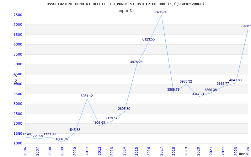Select data label 3347.21
This screenshot has height=157, width=251.
coord(198,94)
